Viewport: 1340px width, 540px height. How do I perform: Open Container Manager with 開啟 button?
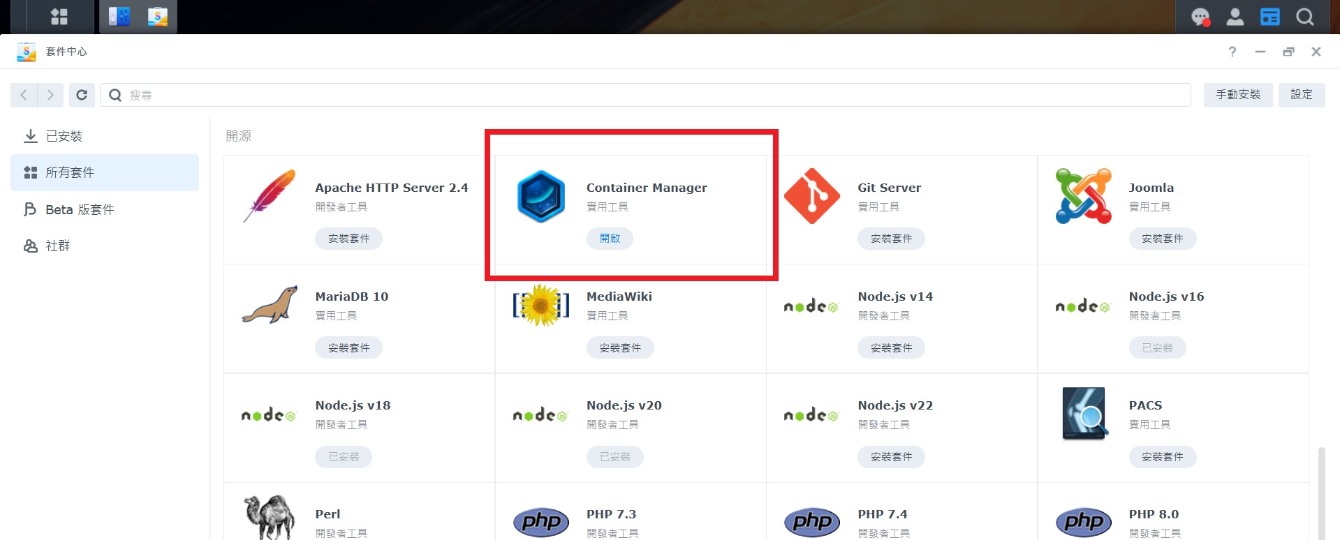pos(610,239)
